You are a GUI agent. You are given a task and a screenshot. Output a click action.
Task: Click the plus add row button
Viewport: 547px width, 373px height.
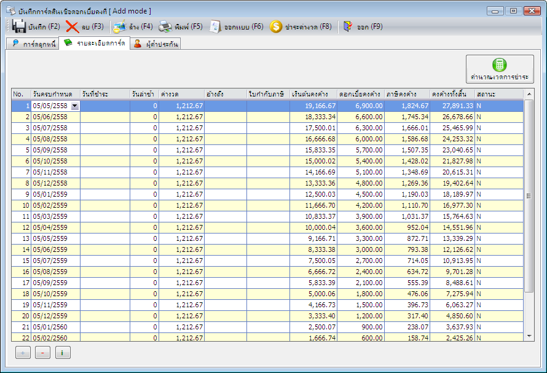pyautogui.click(x=23, y=353)
